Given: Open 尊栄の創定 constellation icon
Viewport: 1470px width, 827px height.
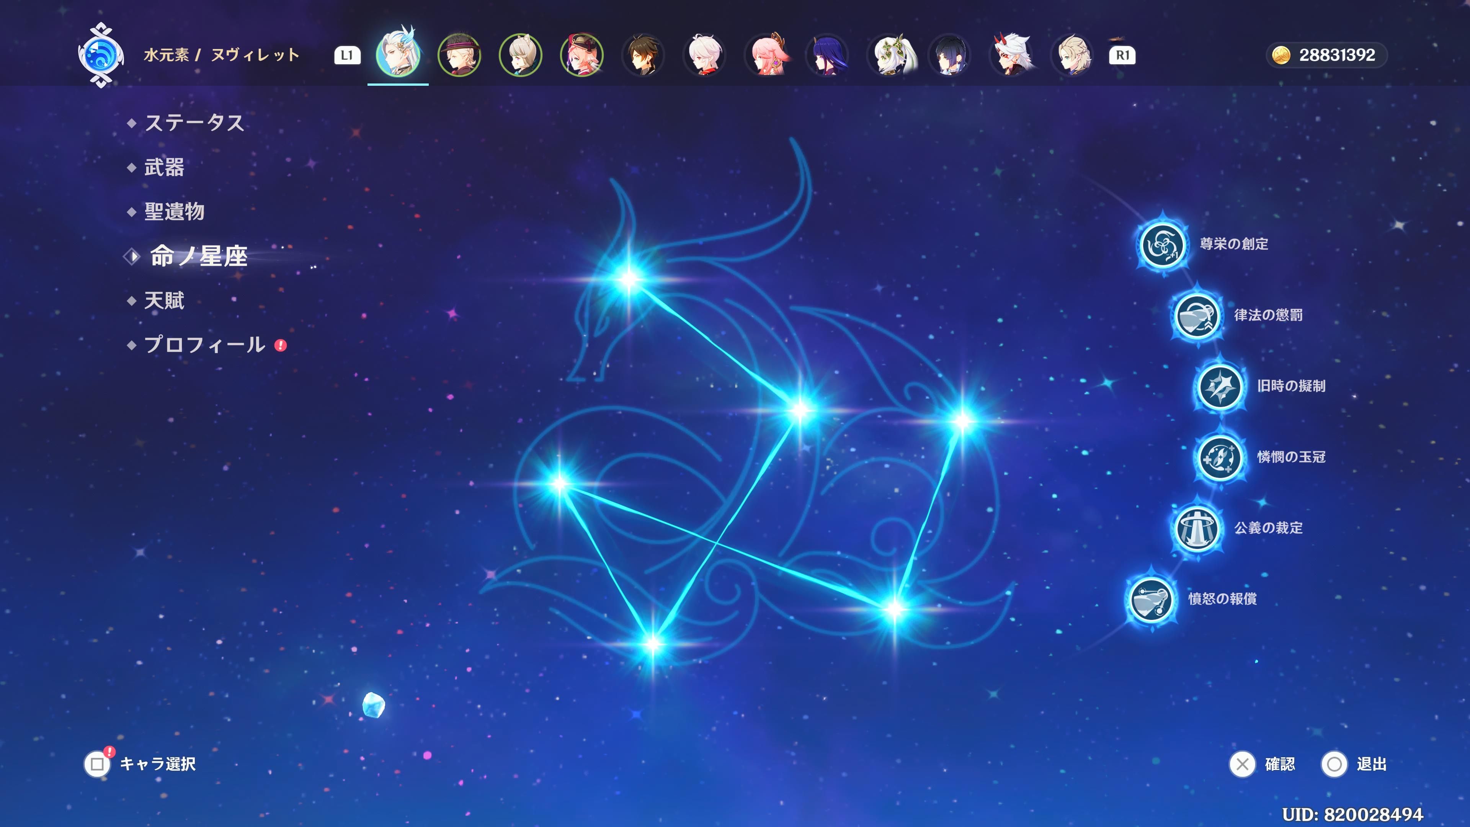Looking at the screenshot, I should (x=1162, y=245).
